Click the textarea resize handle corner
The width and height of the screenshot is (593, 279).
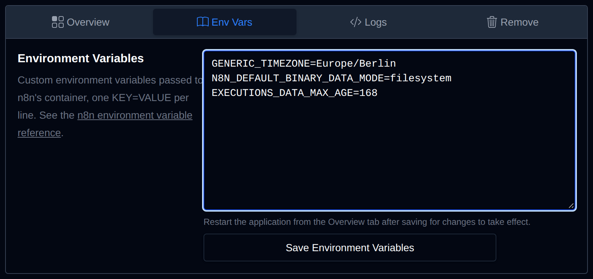571,206
